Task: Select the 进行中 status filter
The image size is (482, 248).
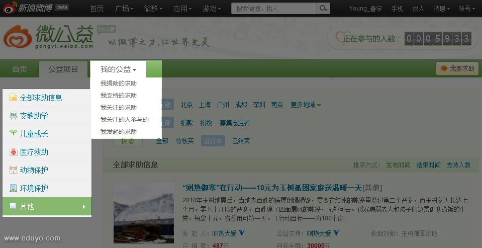Action: 212,141
